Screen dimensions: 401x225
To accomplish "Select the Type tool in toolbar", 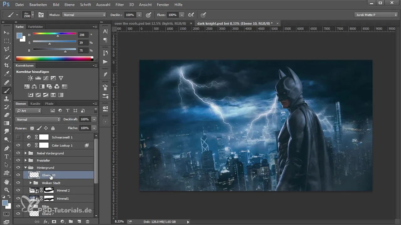I will 7,156.
